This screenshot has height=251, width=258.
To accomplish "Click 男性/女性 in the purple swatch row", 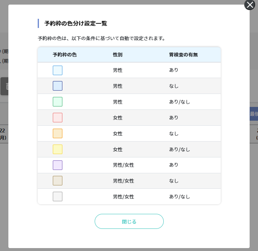I will [x=123, y=165].
